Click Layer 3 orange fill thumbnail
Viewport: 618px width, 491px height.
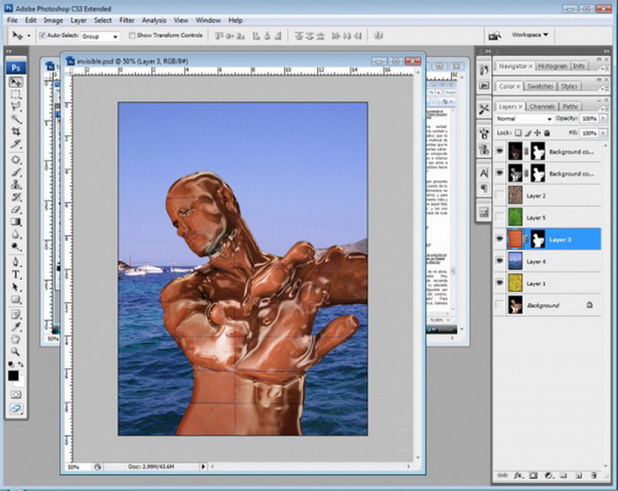[515, 239]
